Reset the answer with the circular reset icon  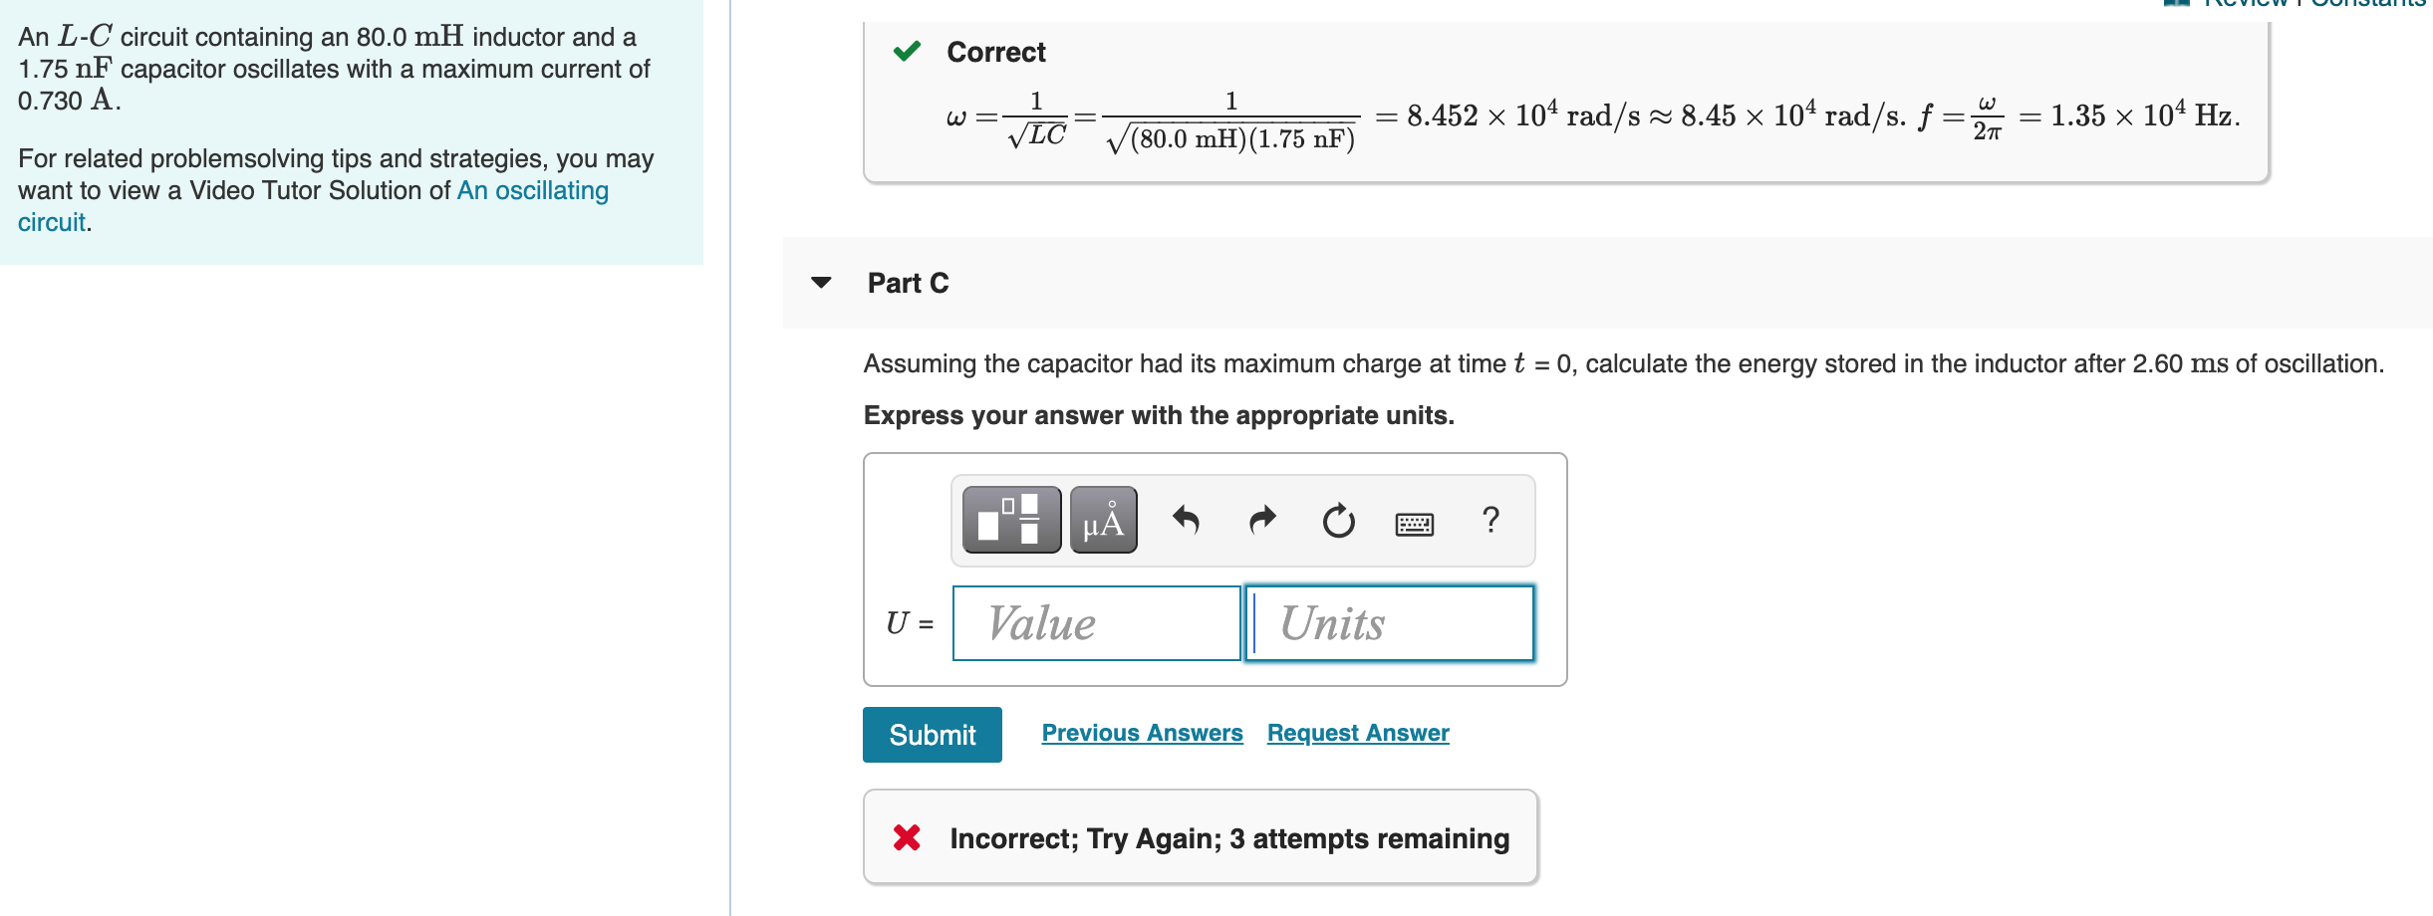click(1337, 521)
